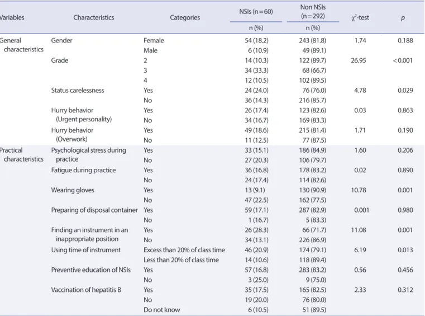Click the 'NSIs (n=60)' header

click(x=256, y=12)
